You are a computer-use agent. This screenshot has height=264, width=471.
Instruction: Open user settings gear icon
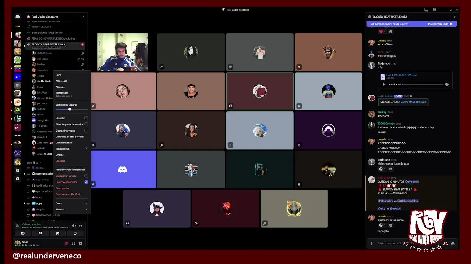click(80, 243)
